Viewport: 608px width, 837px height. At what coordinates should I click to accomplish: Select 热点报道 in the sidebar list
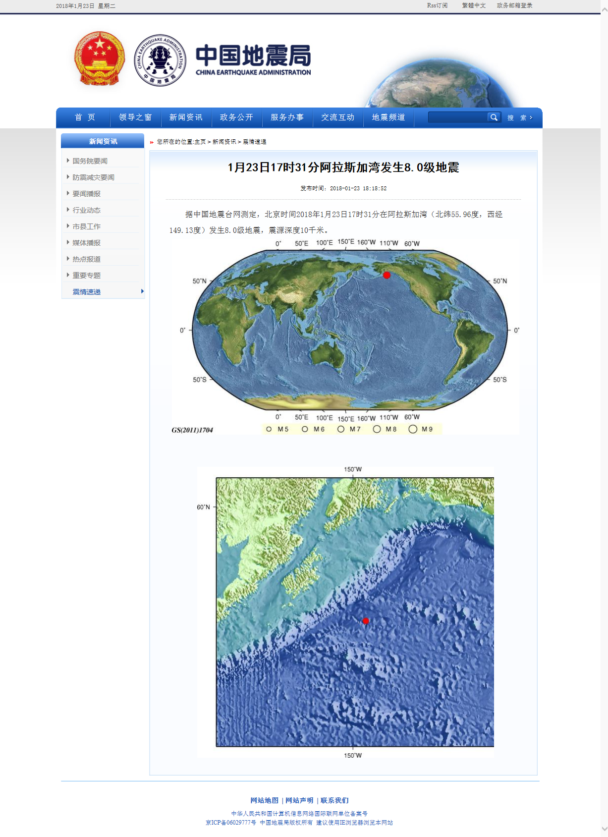(x=86, y=259)
